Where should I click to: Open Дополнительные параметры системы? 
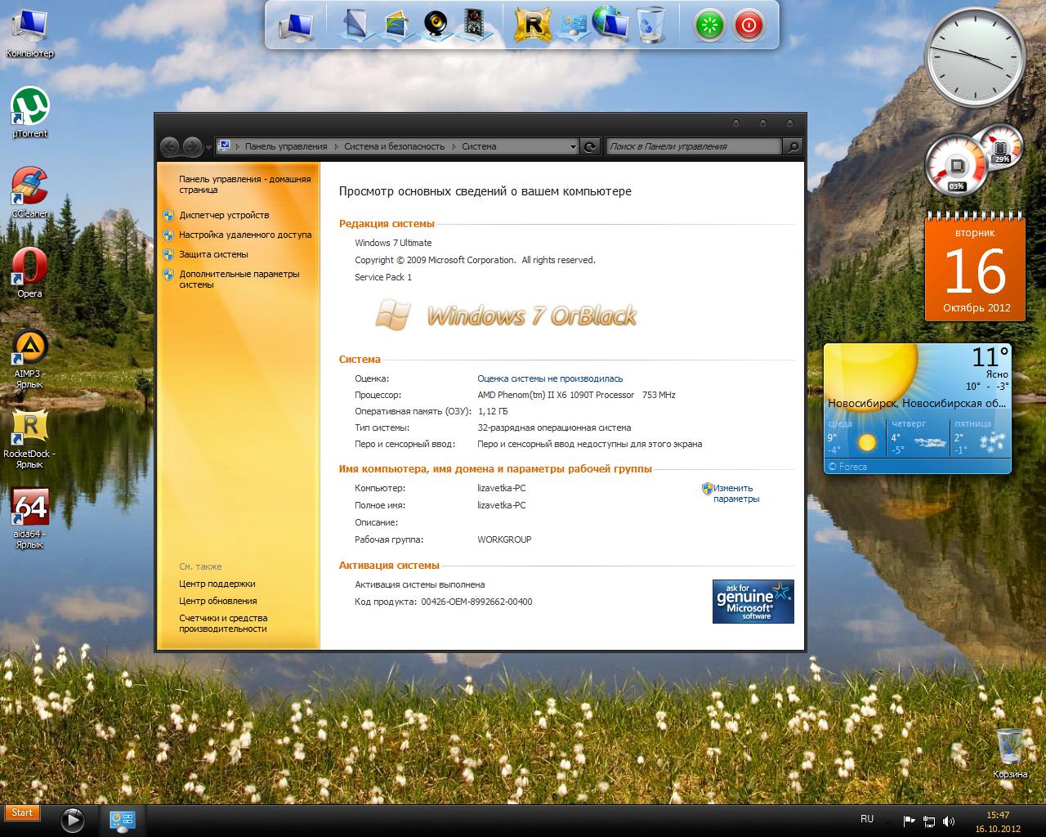239,279
